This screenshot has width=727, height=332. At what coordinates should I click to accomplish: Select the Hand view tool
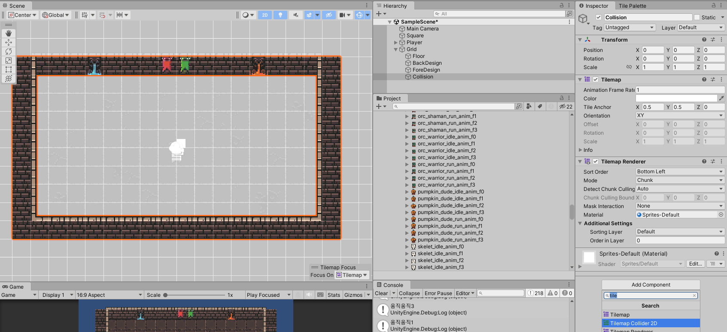pyautogui.click(x=9, y=33)
